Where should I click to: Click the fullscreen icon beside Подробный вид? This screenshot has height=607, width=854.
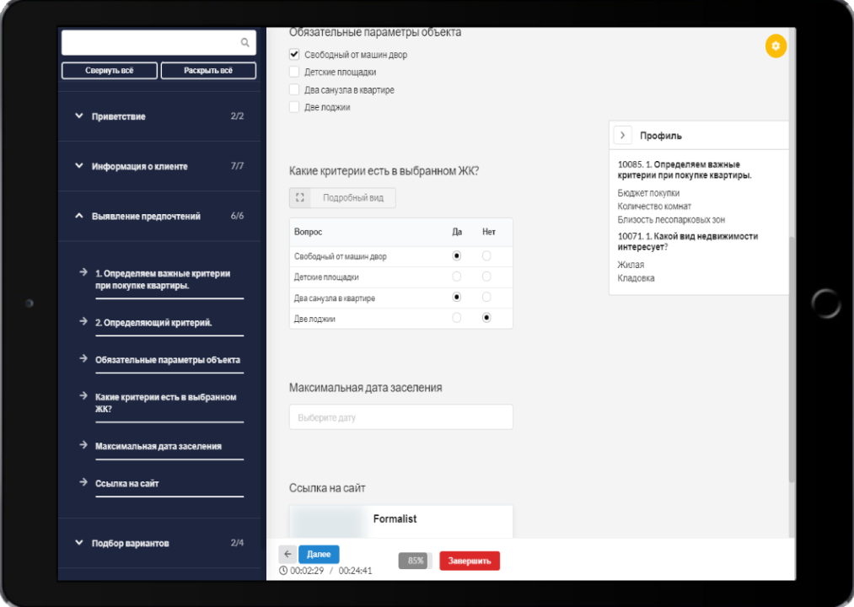click(x=300, y=198)
